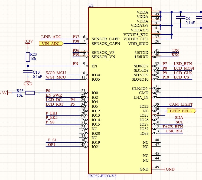This screenshot has width=202, height=180.
Task: Click the 10k value of R28
Action: (20, 95)
